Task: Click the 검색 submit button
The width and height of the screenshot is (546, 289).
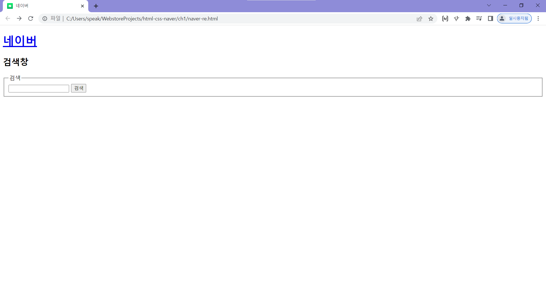Action: 78,88
